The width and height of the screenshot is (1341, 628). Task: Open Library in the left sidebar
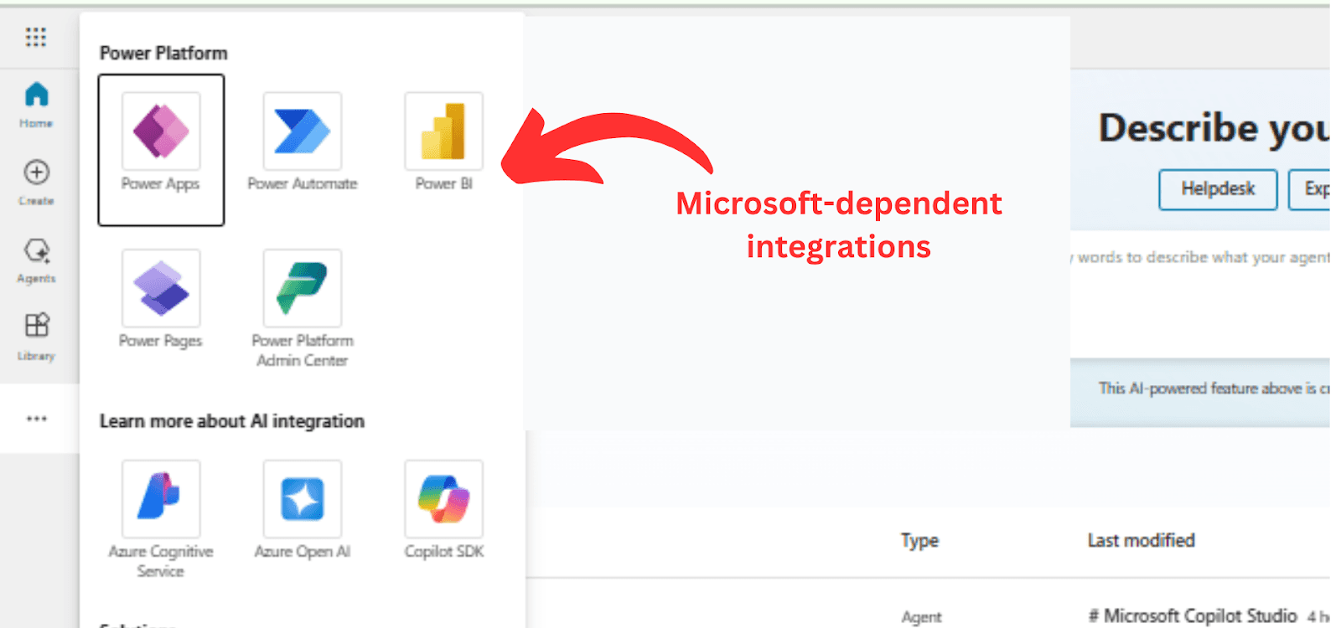(36, 337)
